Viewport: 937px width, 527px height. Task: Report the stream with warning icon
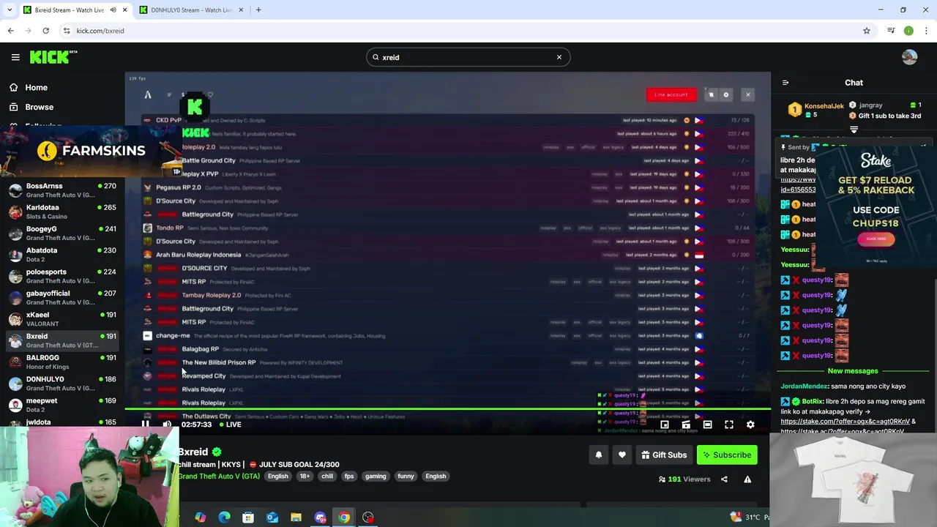click(747, 479)
